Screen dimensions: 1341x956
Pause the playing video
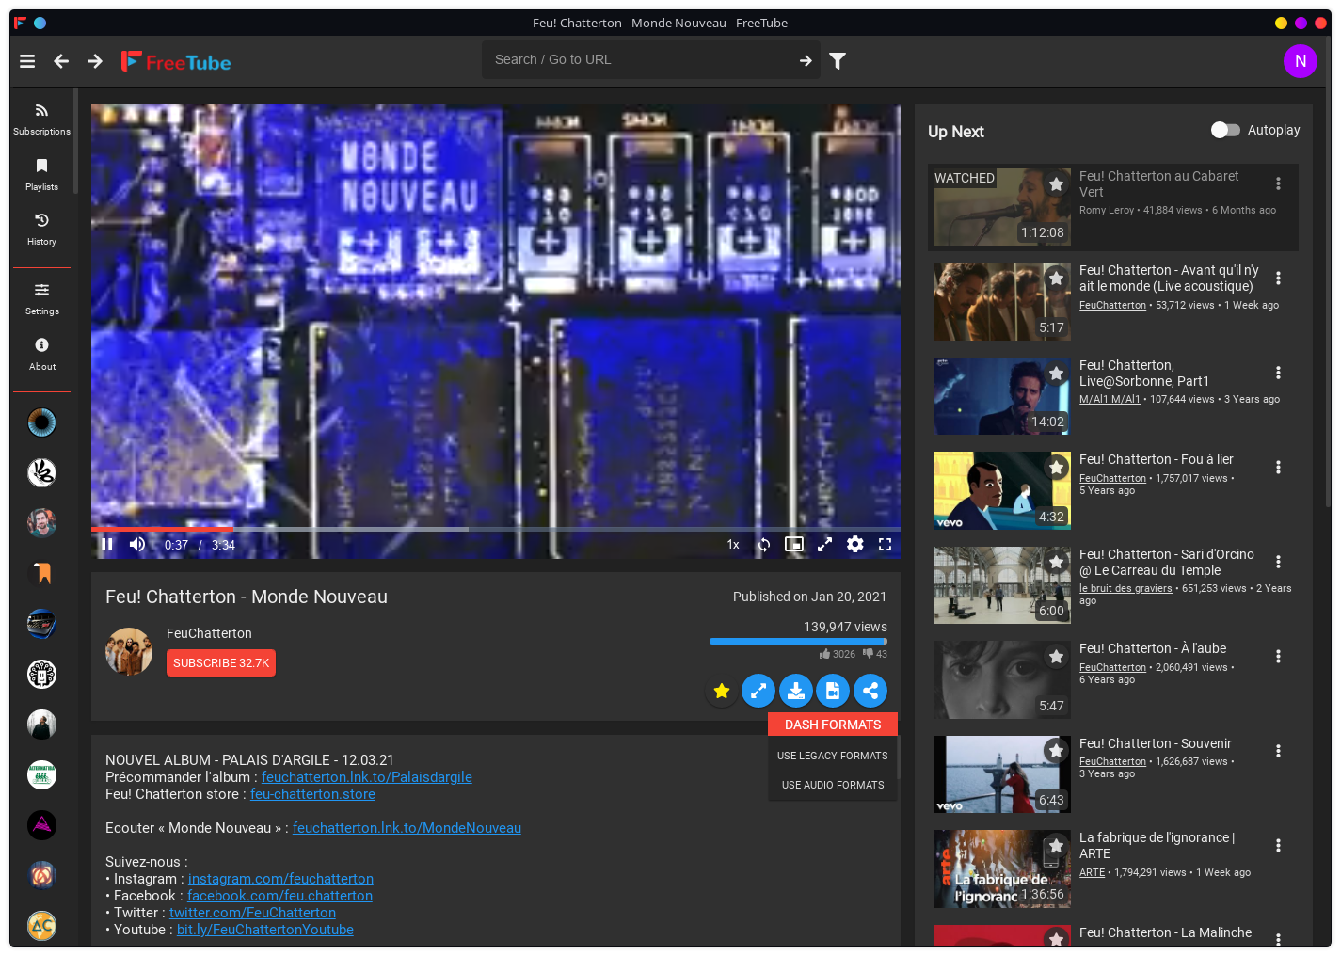(x=107, y=544)
